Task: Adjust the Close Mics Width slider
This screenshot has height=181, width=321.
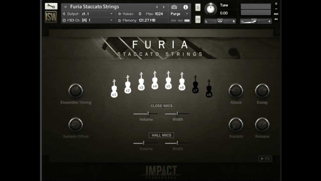Action: point(177,114)
